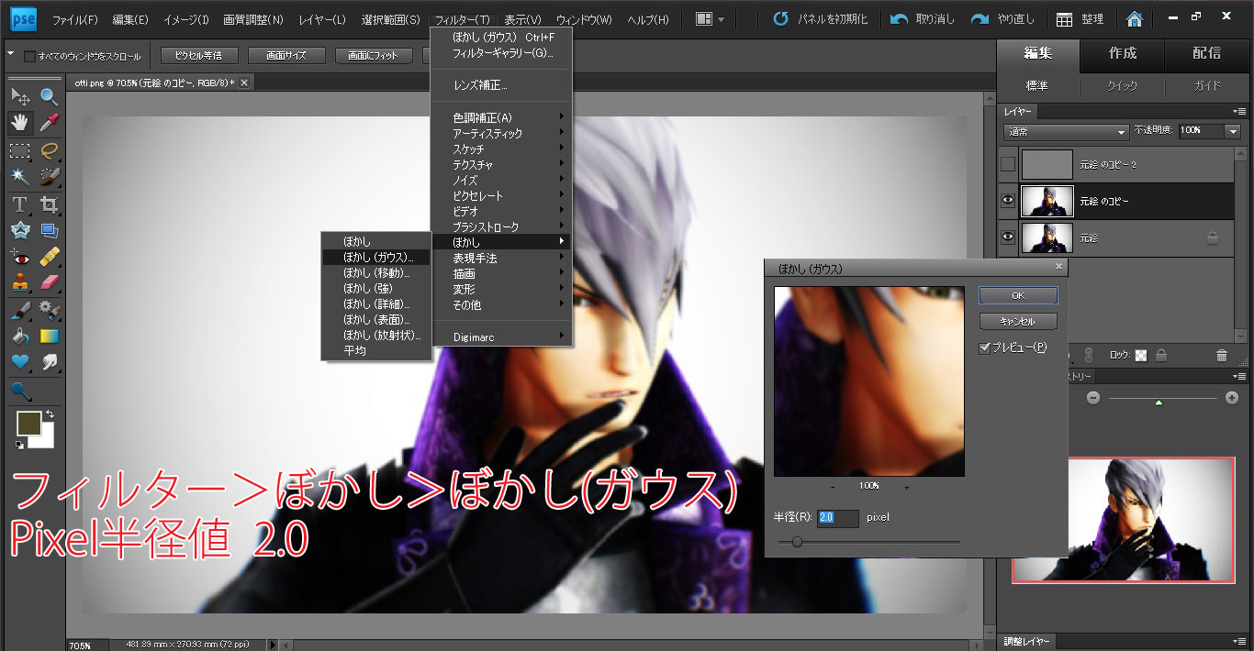
Task: Select the Straighten tool
Action: point(50,230)
